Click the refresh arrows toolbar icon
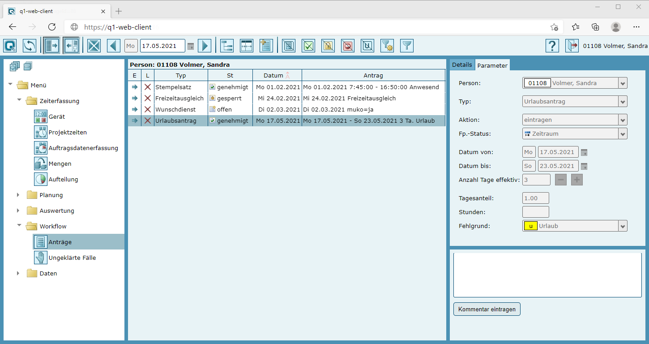This screenshot has height=344, width=649. click(30, 46)
